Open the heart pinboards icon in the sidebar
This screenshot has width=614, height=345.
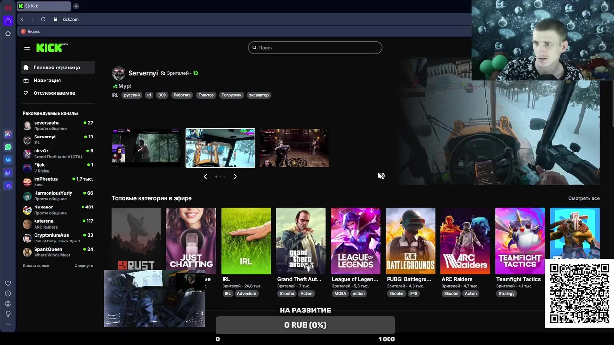point(8,283)
